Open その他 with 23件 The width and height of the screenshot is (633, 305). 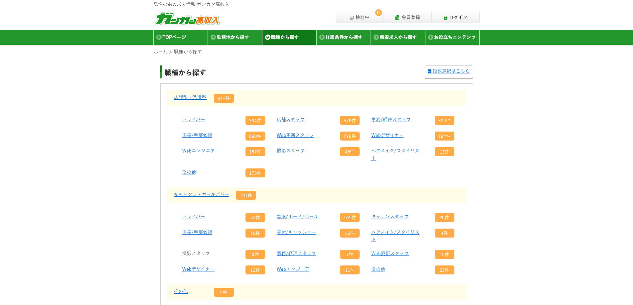coord(378,269)
